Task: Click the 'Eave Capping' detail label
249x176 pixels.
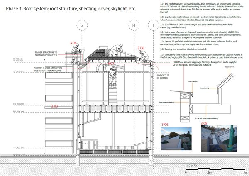Action: pyautogui.click(x=193, y=81)
